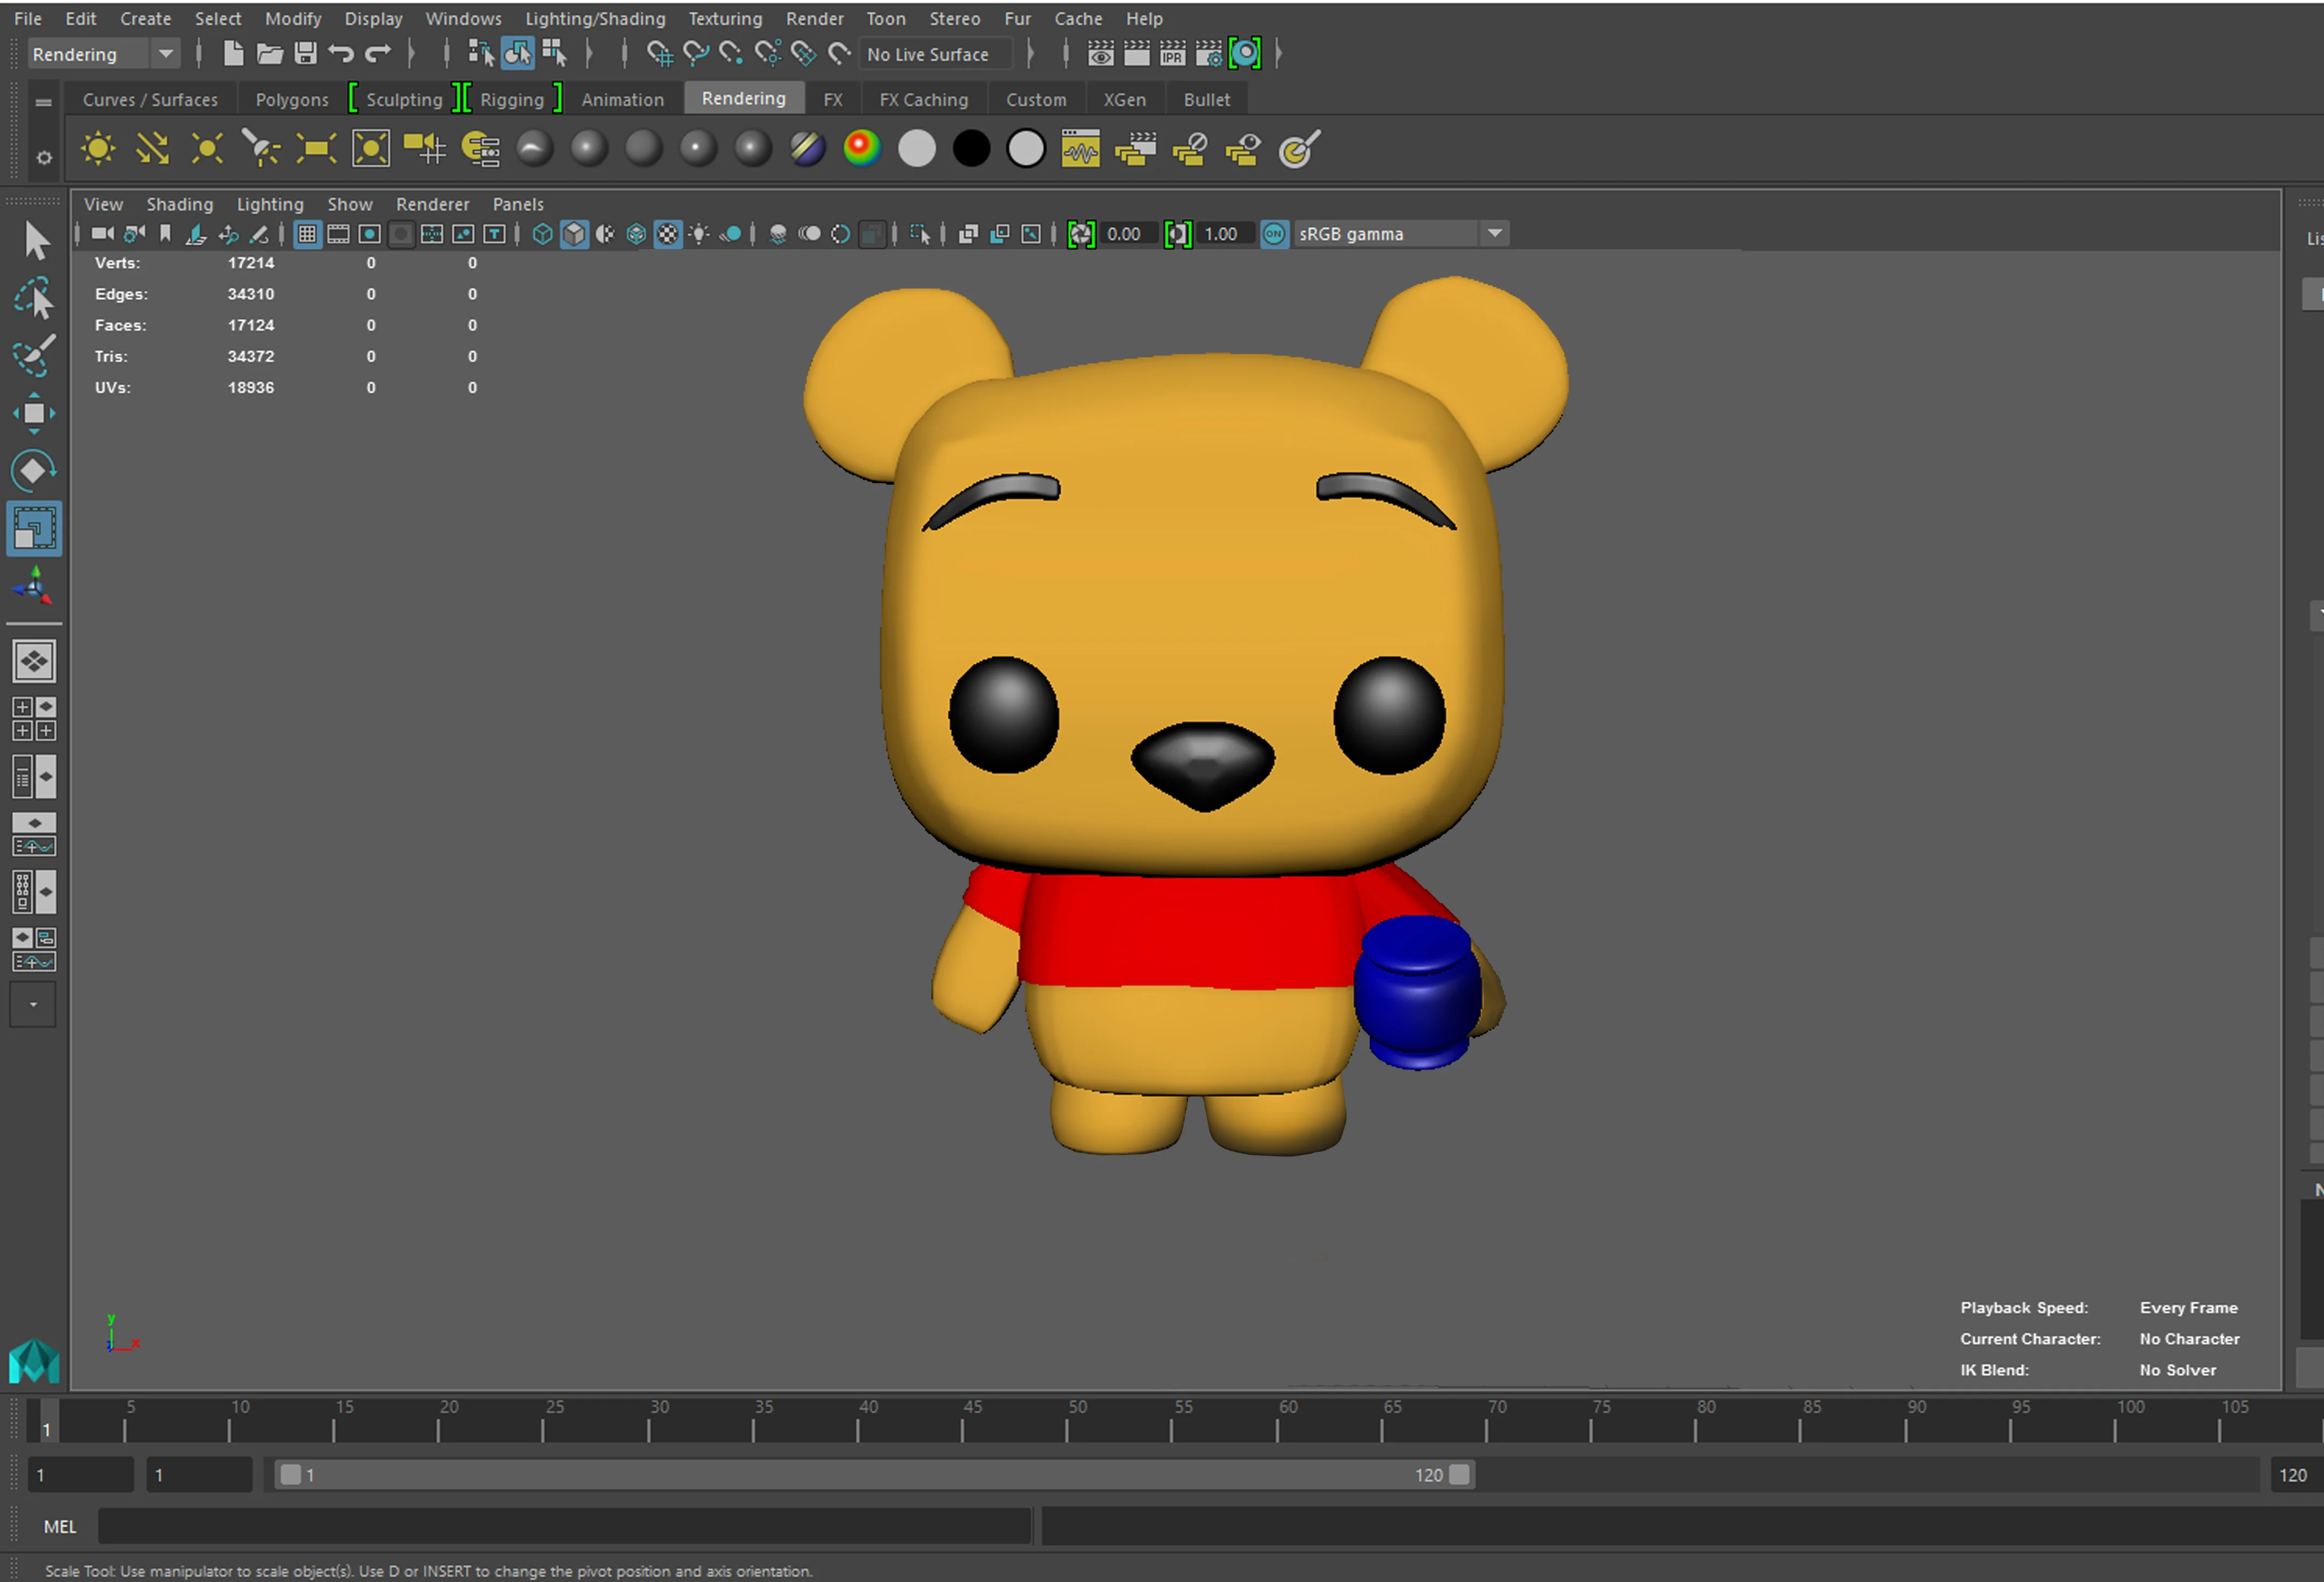Expand the panel layout options arrow

tap(33, 1004)
